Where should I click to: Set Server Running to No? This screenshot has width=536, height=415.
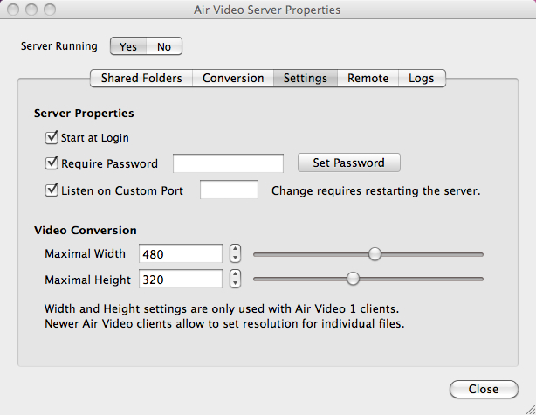click(164, 46)
